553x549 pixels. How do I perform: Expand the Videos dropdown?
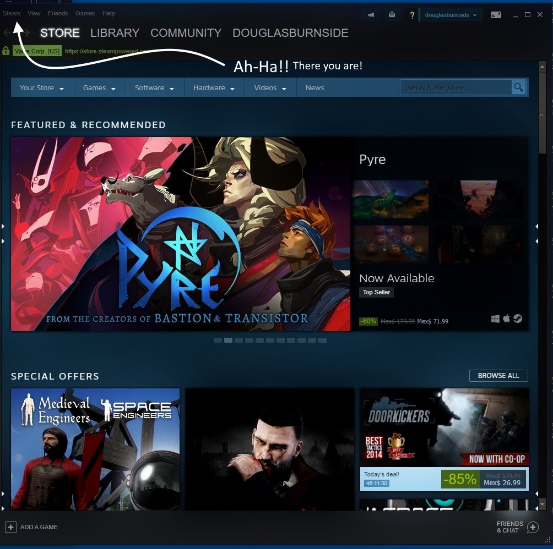pos(270,87)
